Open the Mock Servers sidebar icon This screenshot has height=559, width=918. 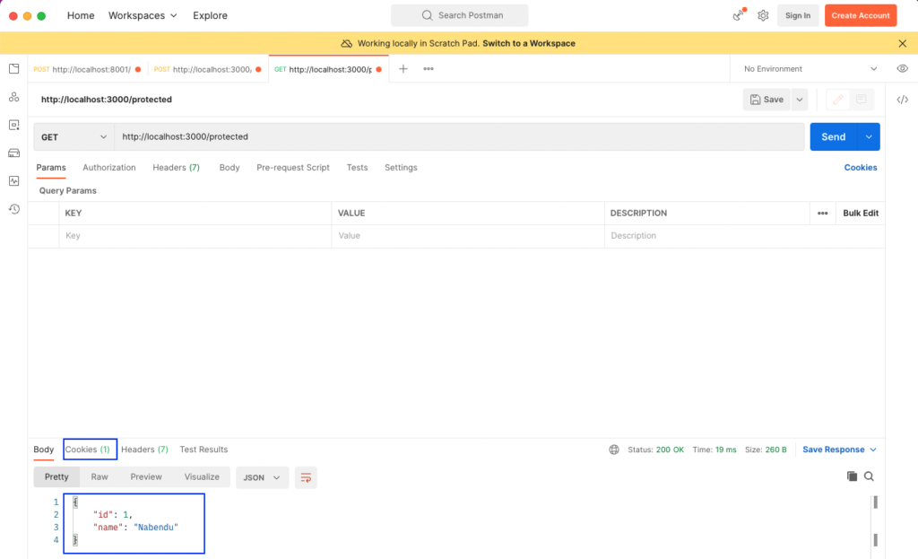(14, 153)
